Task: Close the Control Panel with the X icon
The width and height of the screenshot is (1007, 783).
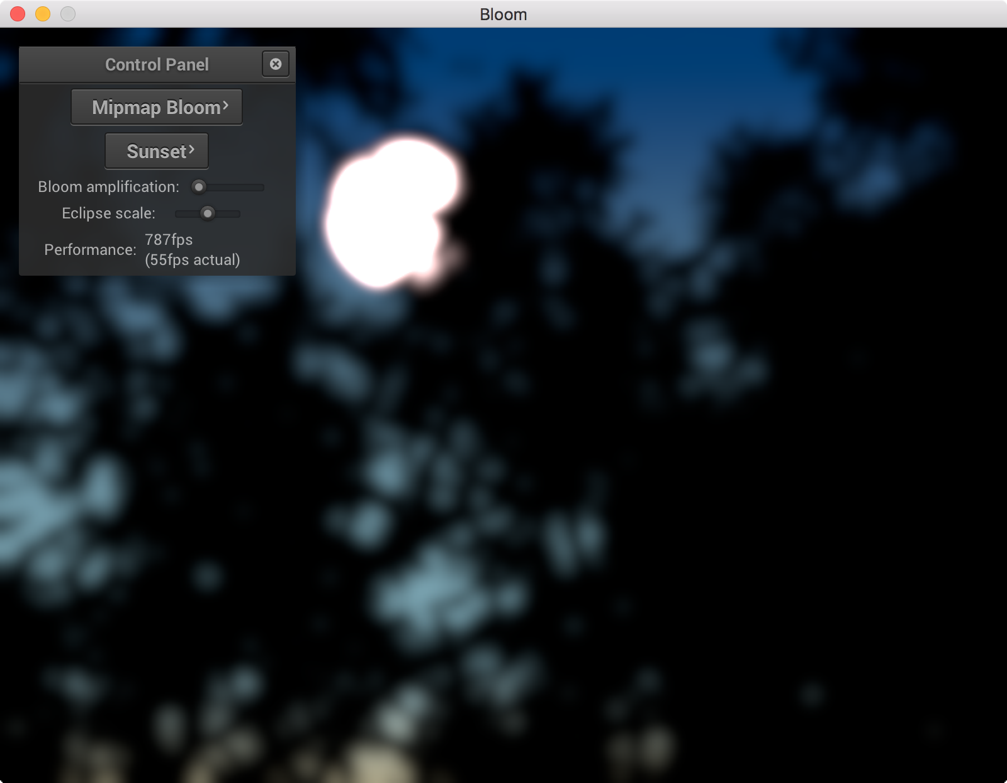Action: pyautogui.click(x=276, y=64)
